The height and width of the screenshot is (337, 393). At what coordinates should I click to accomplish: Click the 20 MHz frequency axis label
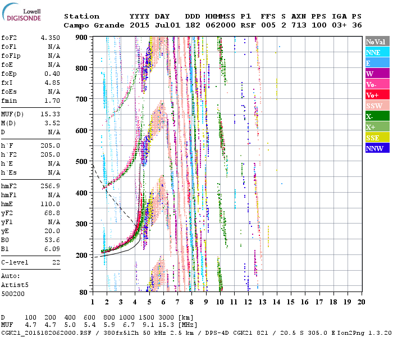362,302
